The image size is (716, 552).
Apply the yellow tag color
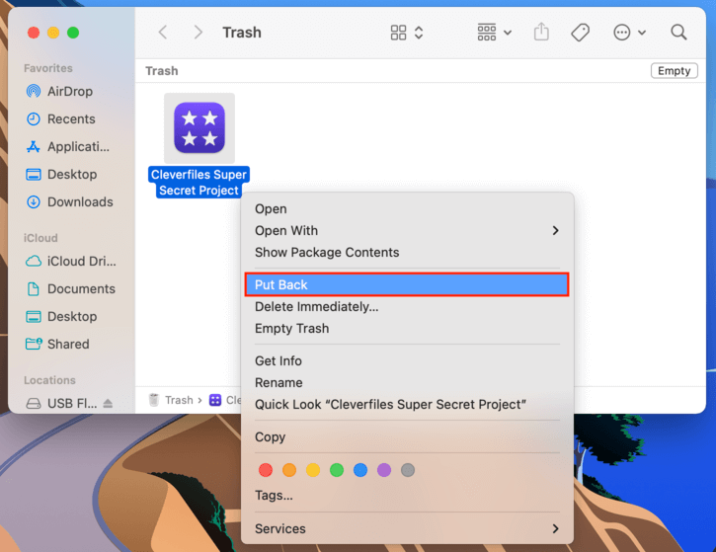[313, 470]
